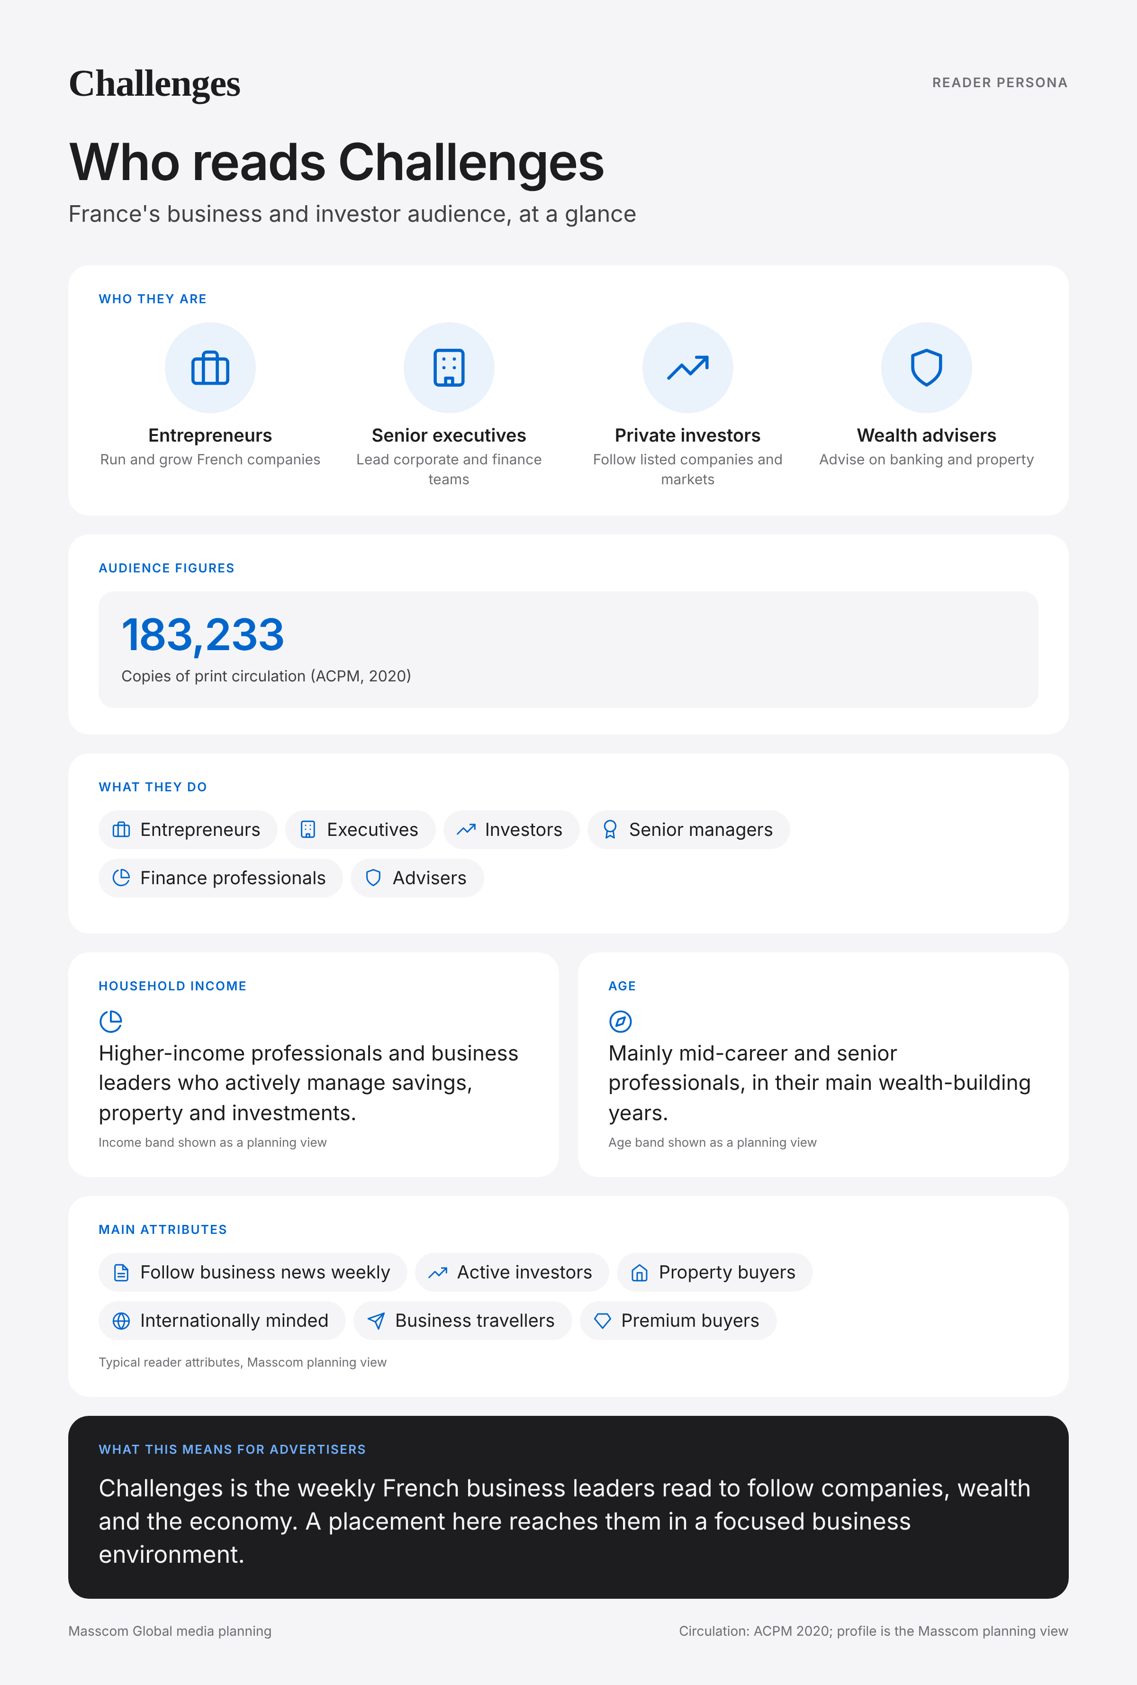The width and height of the screenshot is (1137, 1685).
Task: Click the Circulation: ACPM 2020 footer note
Action: click(873, 1631)
